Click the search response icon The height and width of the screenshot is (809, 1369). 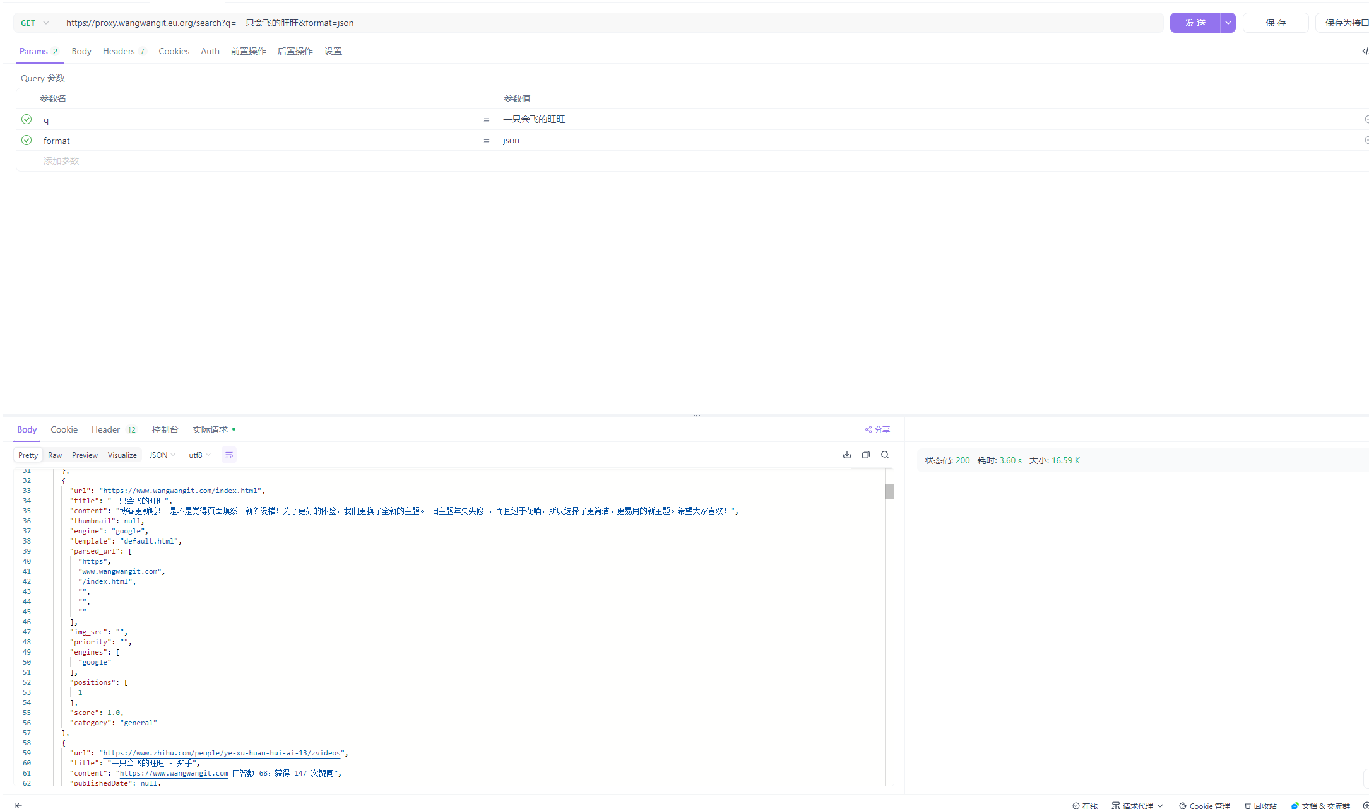click(884, 455)
